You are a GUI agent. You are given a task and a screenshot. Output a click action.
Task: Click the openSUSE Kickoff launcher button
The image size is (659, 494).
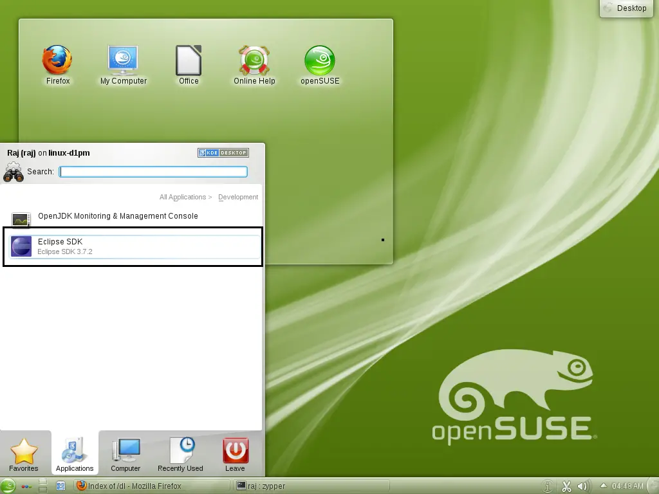[x=8, y=486]
